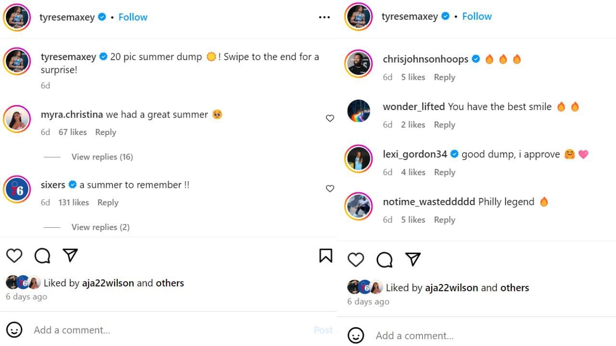Viewport: 616px width, 346px height.
Task: Open the emoji picker in the left comment box
Action: point(15,330)
